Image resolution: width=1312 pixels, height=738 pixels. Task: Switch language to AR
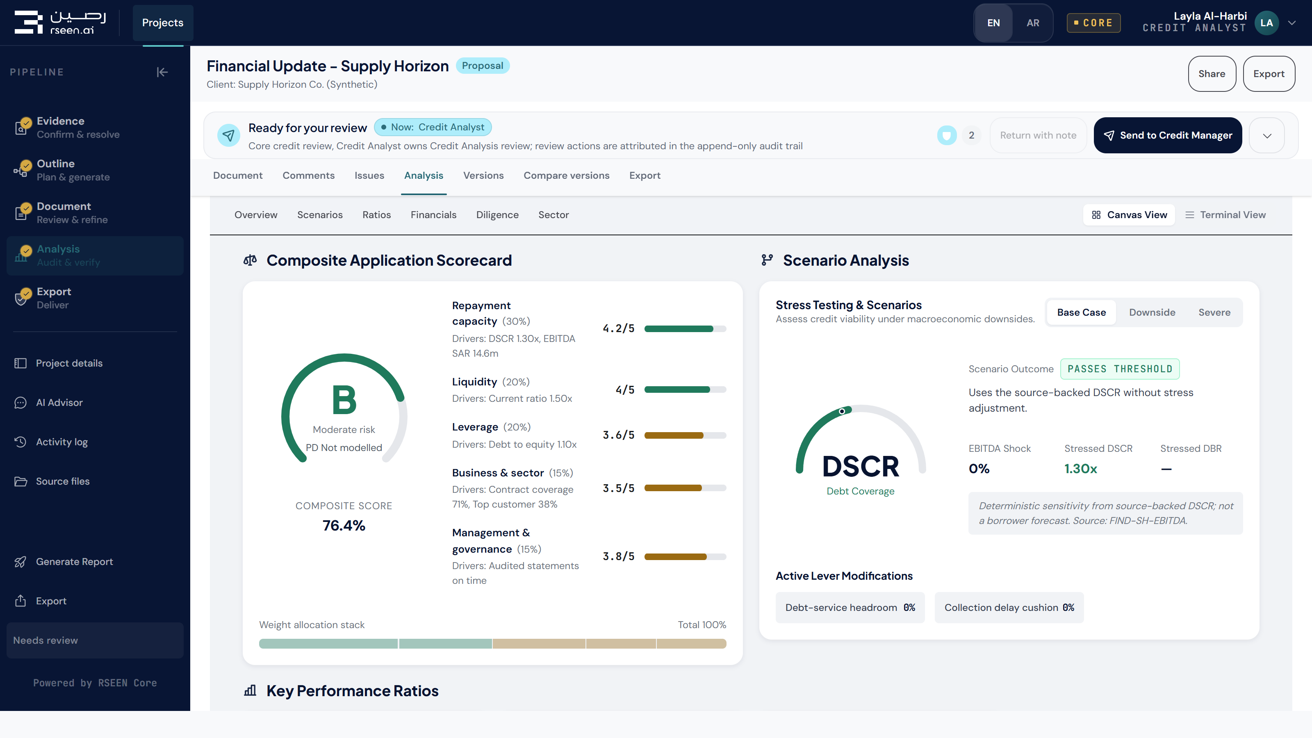click(1032, 23)
